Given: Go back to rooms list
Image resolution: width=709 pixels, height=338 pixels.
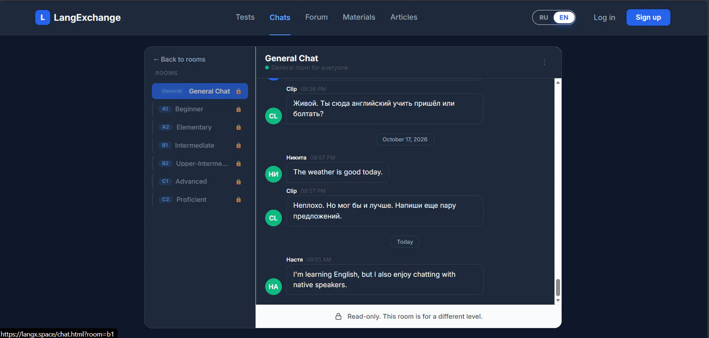Looking at the screenshot, I should [179, 59].
